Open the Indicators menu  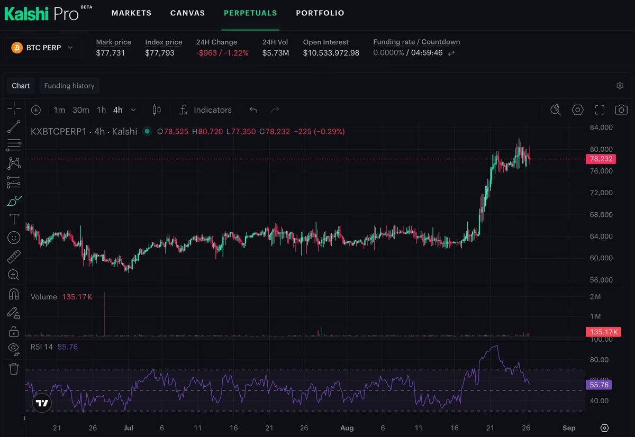tap(205, 110)
